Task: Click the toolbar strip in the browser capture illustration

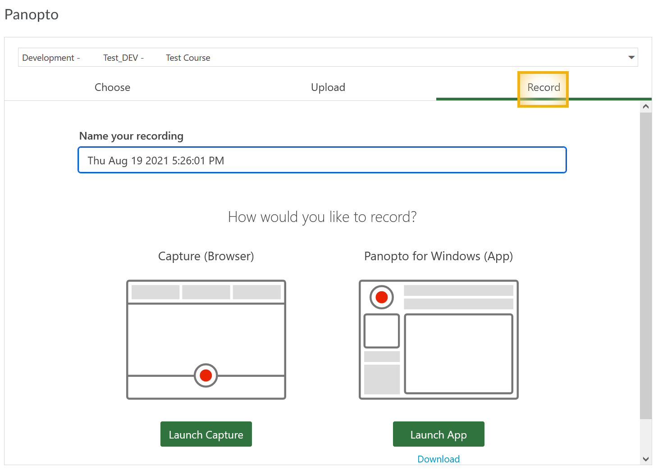Action: [206, 292]
